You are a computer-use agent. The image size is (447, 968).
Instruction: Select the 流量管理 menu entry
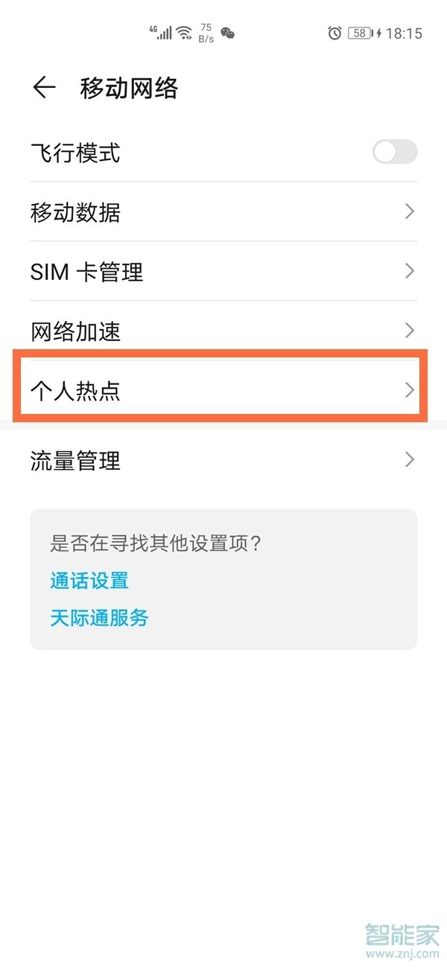(223, 460)
